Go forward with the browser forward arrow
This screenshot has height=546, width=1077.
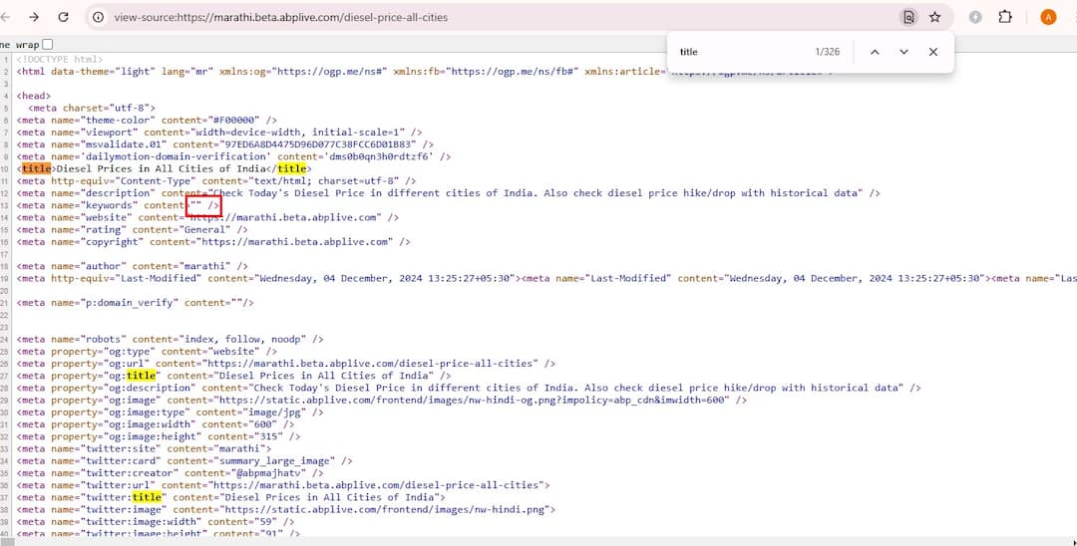tap(34, 17)
